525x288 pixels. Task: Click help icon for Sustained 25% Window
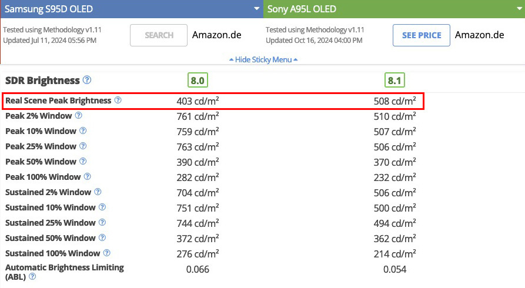[102, 223]
